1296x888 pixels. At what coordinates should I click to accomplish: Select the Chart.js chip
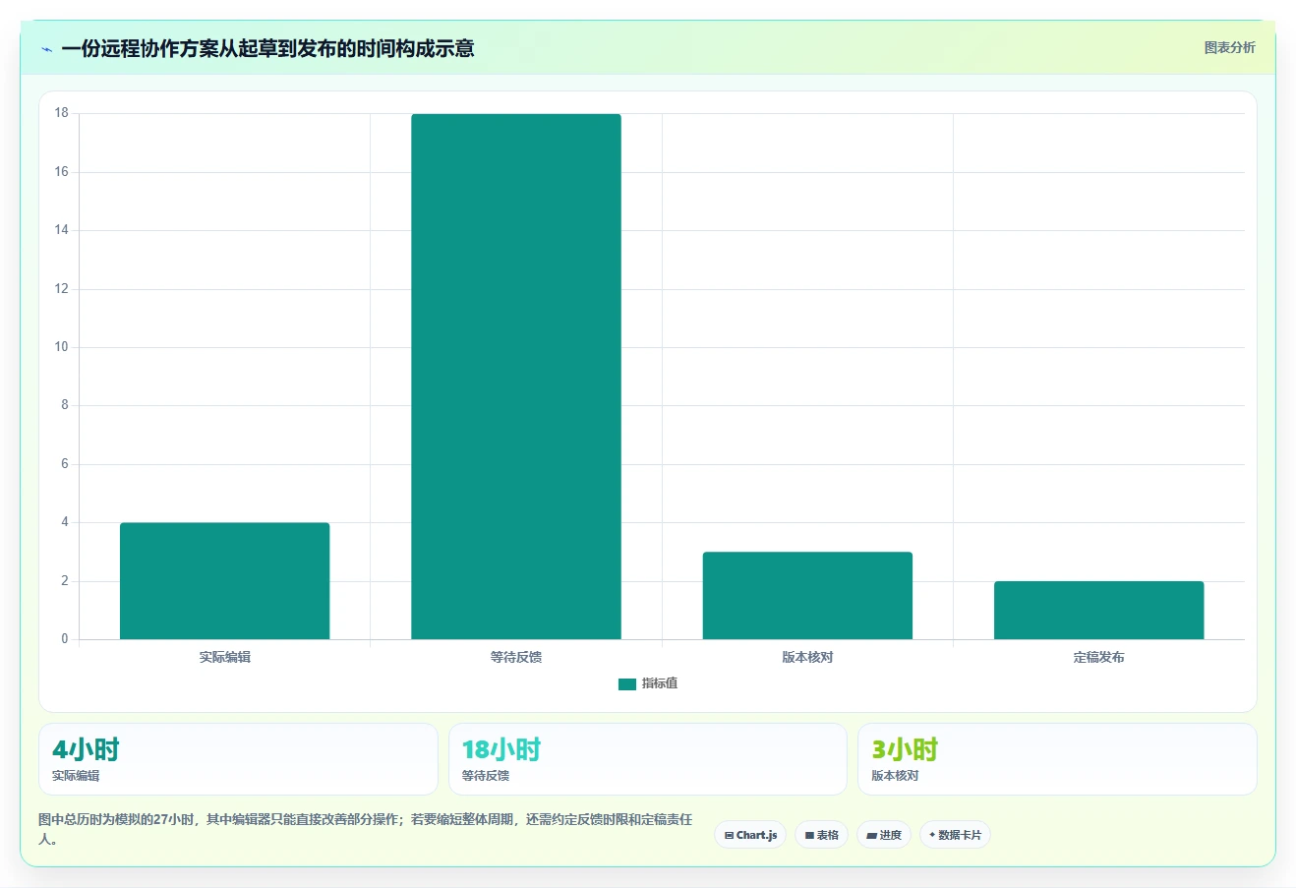[x=750, y=835]
